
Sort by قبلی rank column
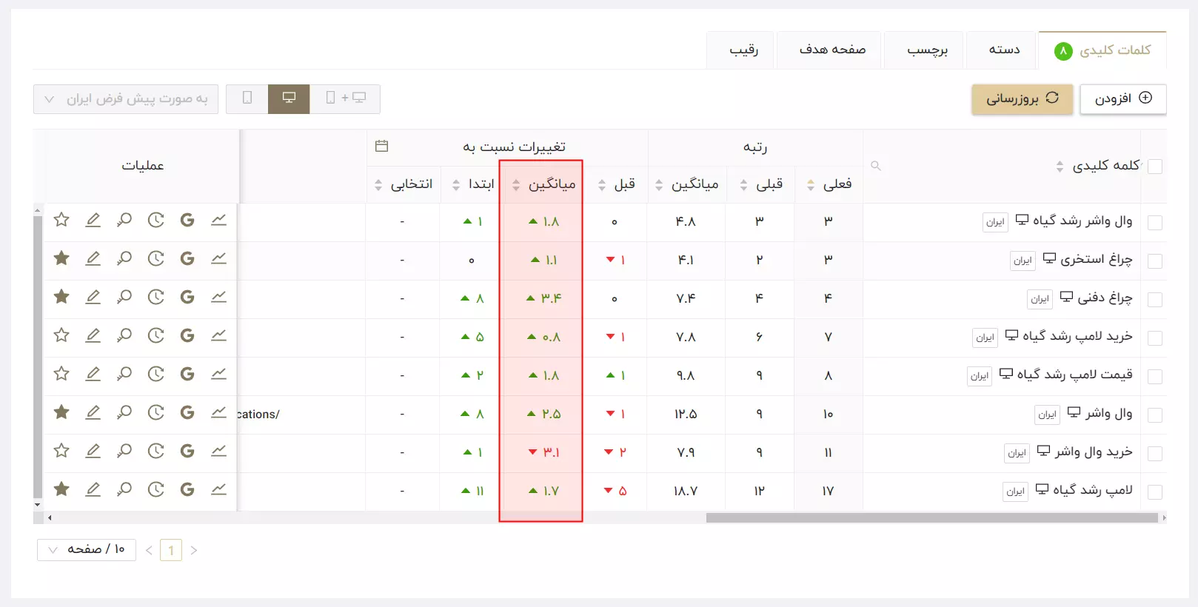coord(743,184)
